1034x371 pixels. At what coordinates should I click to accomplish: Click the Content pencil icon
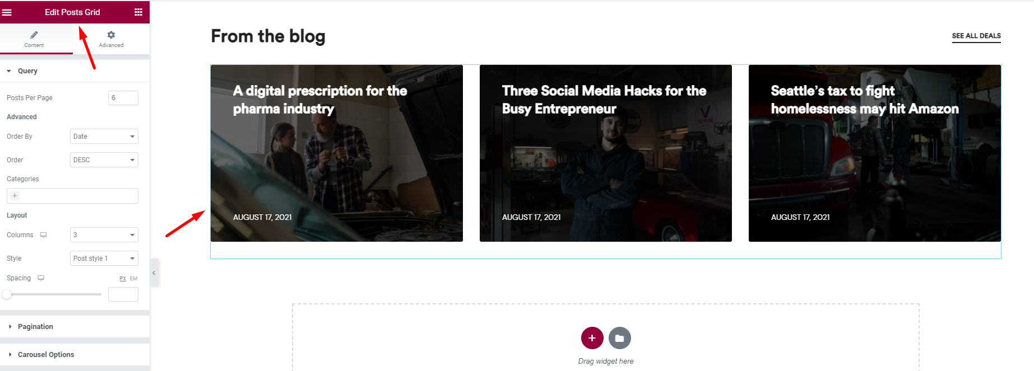34,35
